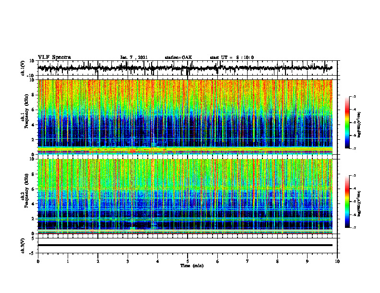Click the "-7" label on ch.2 color bar

tap(354, 228)
